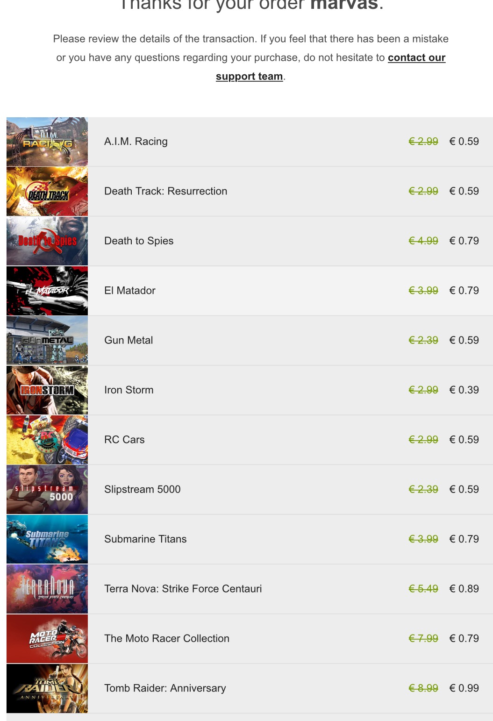Open the Terra Nova cover image
Viewport: 493px width, 721px height.
[x=47, y=589]
